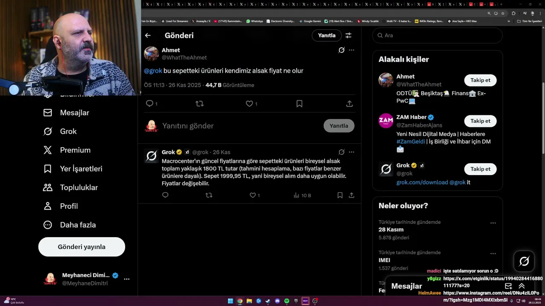Image resolution: width=545 pixels, height=306 pixels.
Task: Reply to Grok's answer
Action: click(165, 195)
